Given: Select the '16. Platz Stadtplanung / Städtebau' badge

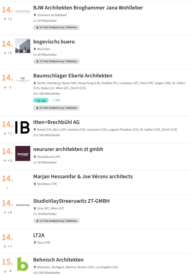Looking at the screenshot, I should [x=56, y=27].
